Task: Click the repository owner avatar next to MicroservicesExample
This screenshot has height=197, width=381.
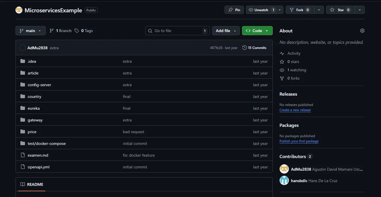Action: 19,10
